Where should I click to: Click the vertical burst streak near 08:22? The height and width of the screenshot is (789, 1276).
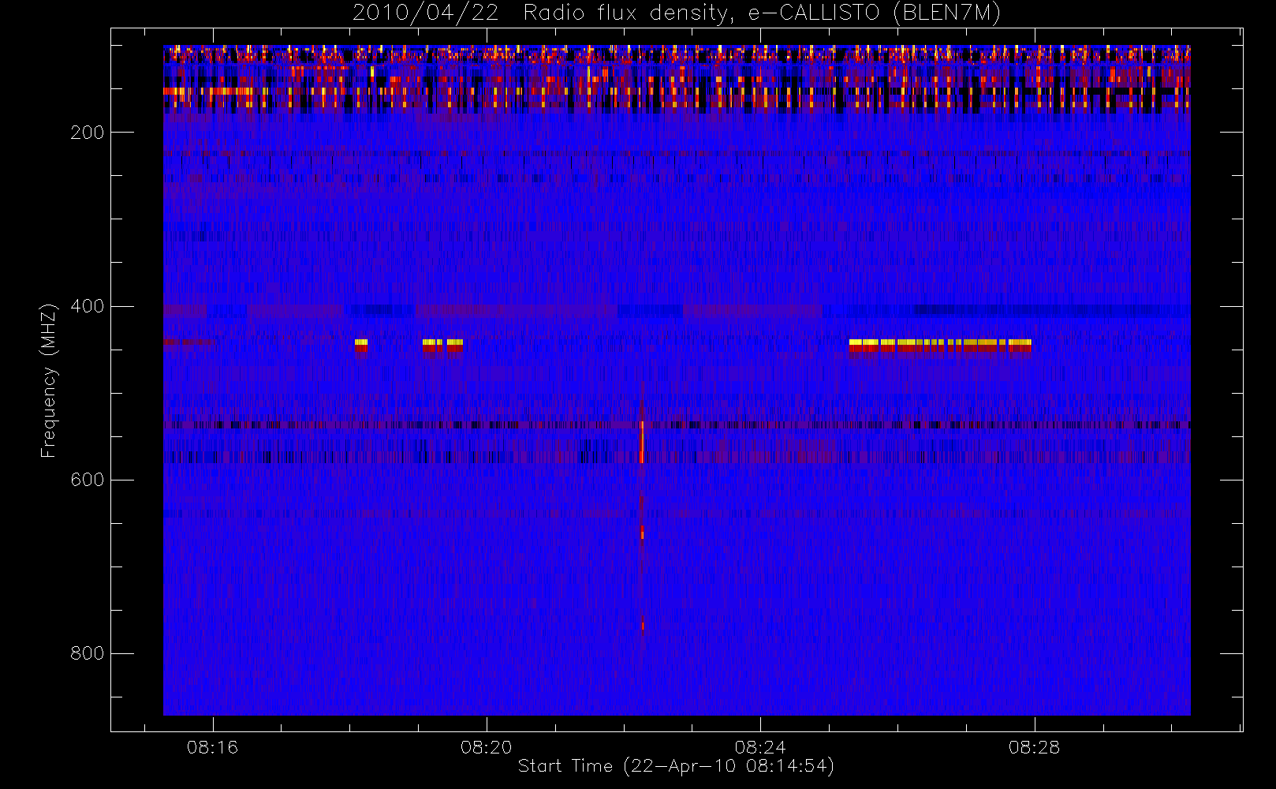click(x=642, y=505)
